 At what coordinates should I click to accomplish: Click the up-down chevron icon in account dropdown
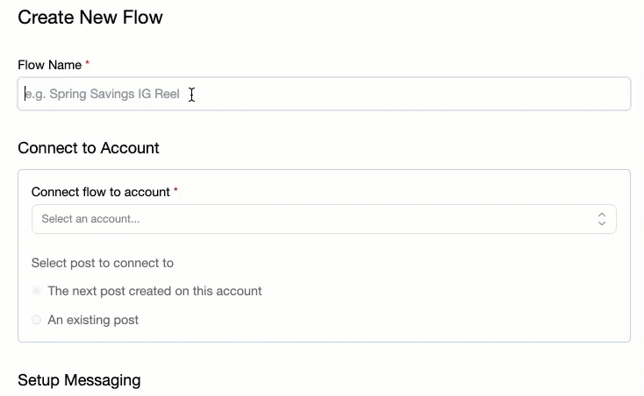pos(602,219)
